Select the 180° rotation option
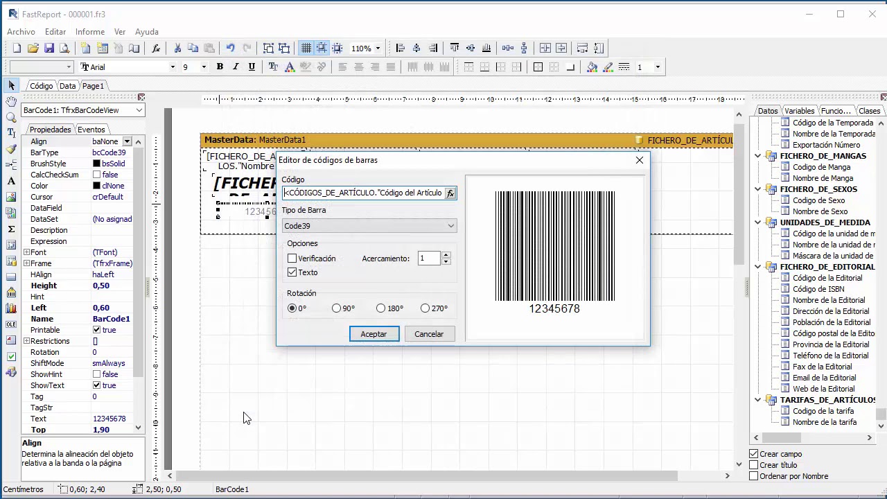 pos(380,308)
